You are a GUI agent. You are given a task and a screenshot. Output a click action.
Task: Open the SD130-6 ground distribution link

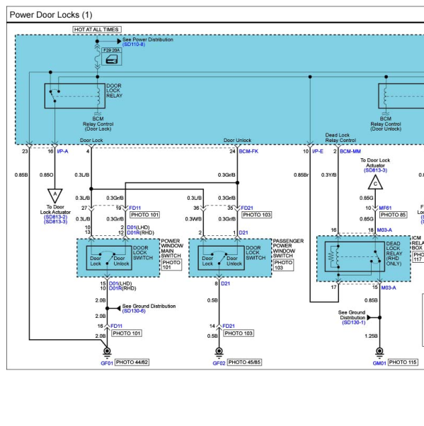(134, 311)
